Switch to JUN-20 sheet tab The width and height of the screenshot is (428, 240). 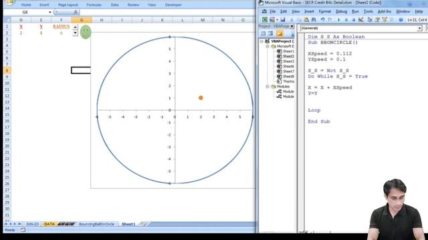click(32, 224)
